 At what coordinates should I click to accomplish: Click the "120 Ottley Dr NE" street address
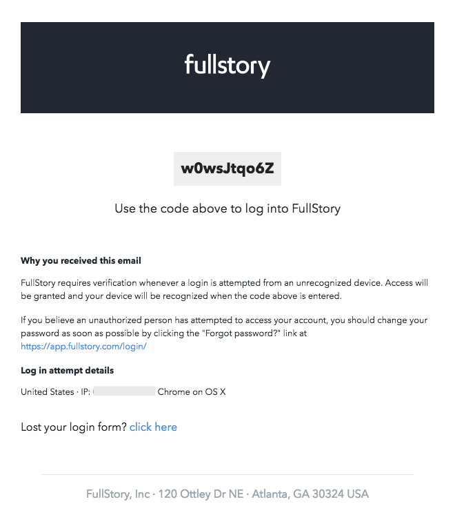point(201,494)
